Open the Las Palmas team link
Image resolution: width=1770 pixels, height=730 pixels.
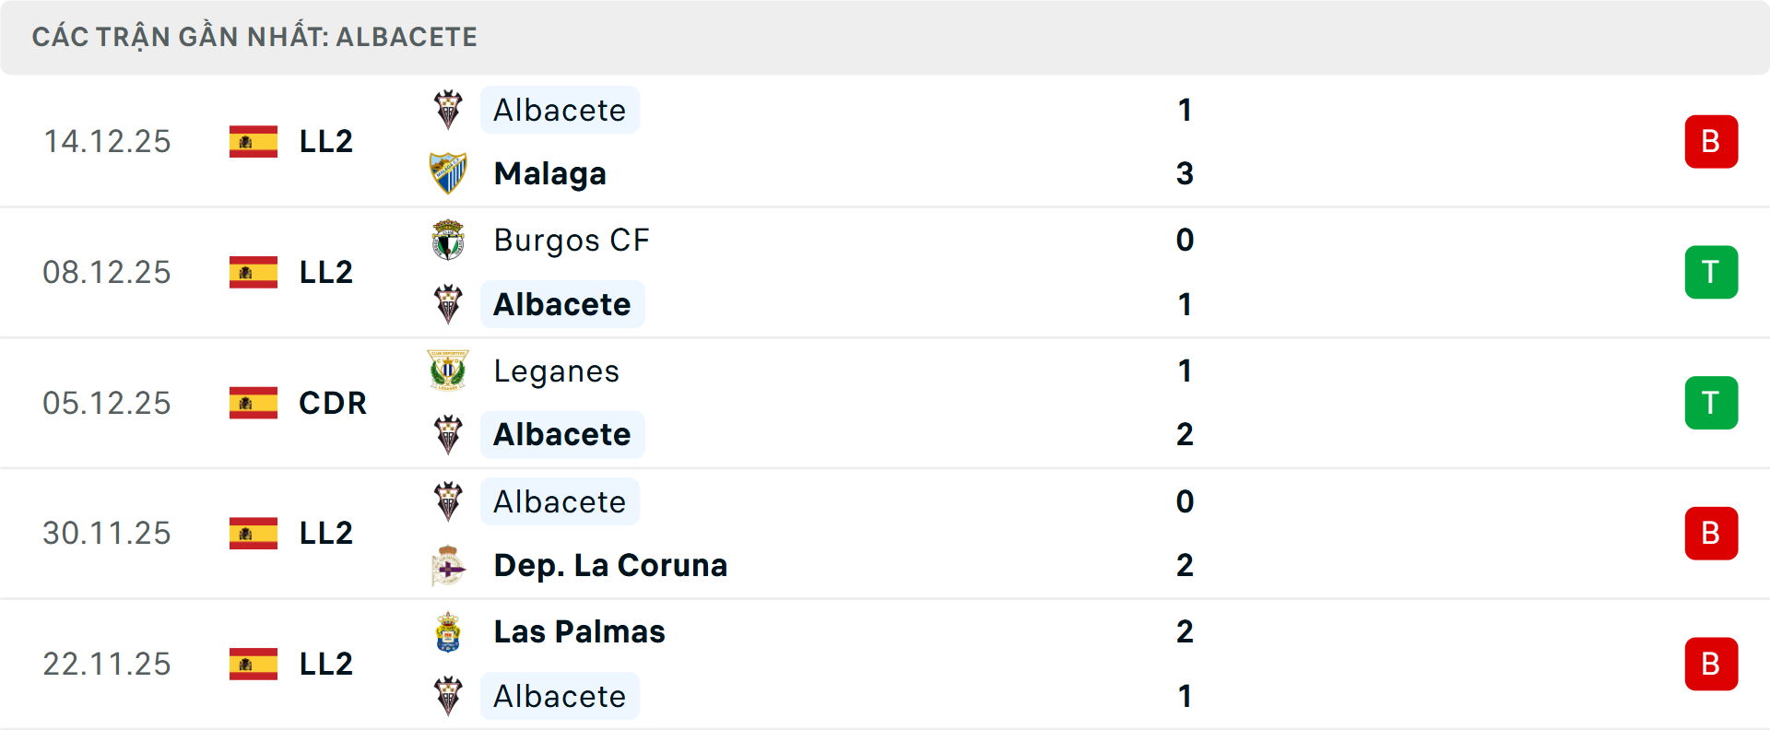pyautogui.click(x=579, y=632)
